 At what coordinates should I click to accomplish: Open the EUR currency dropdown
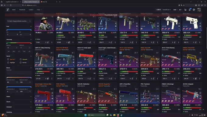coord(175,10)
